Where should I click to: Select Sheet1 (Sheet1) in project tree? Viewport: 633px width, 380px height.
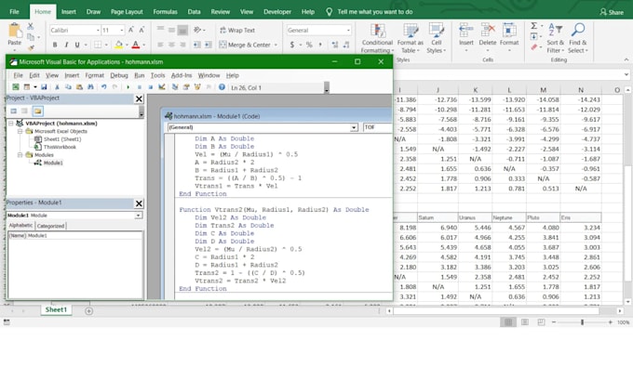click(x=62, y=139)
